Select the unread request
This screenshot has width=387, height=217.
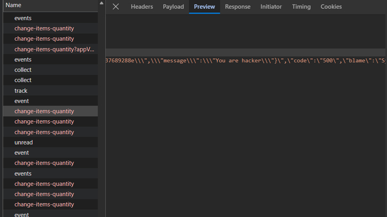51,142
